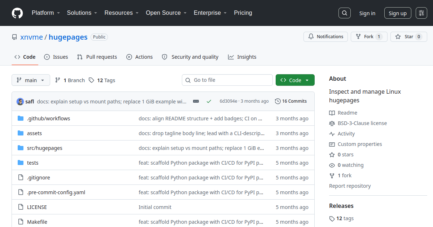View the 1 Branch link
This screenshot has height=227, width=433.
70,80
